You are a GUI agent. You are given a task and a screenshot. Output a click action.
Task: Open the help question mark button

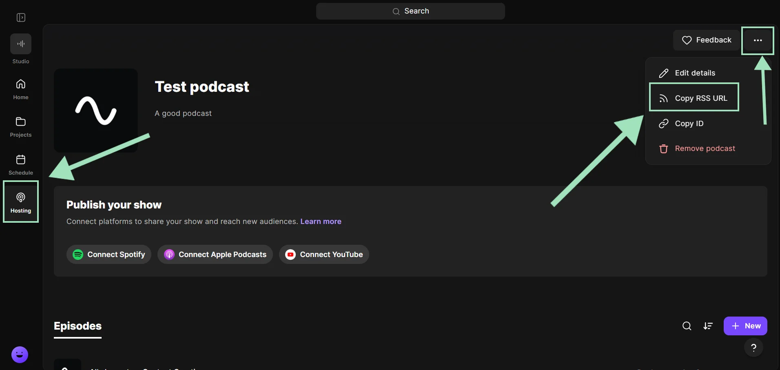click(x=753, y=348)
